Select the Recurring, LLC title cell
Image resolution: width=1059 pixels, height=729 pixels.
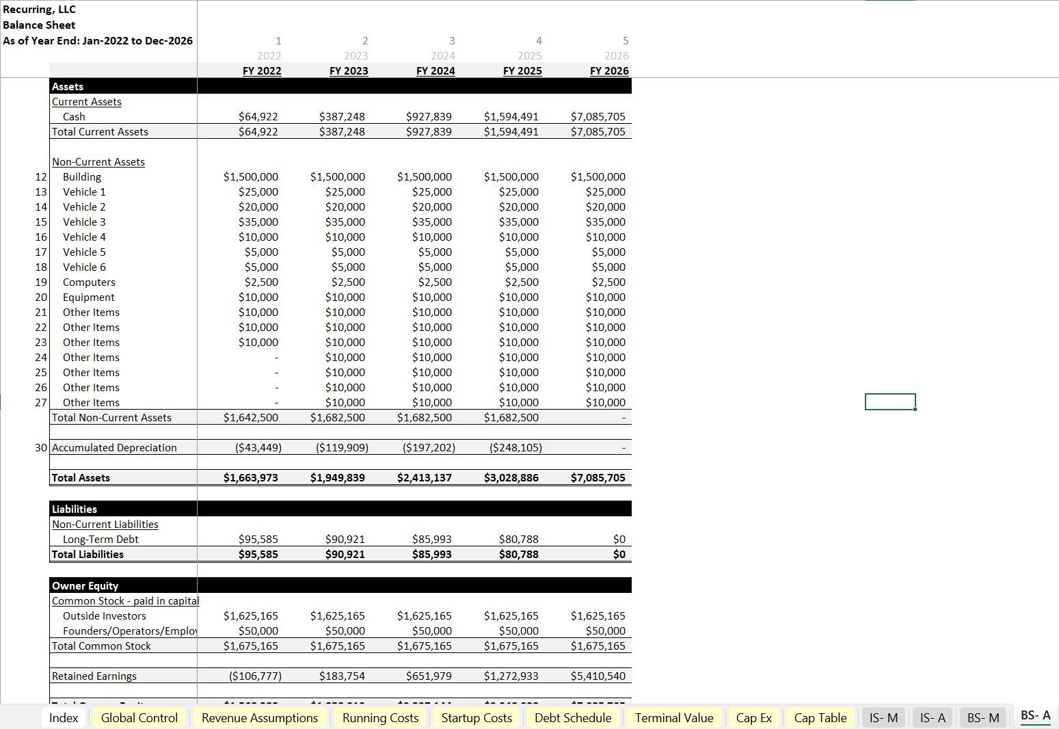pos(40,9)
